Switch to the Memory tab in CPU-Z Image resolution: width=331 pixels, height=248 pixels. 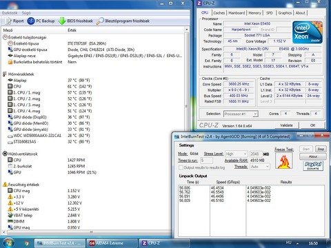click(254, 13)
